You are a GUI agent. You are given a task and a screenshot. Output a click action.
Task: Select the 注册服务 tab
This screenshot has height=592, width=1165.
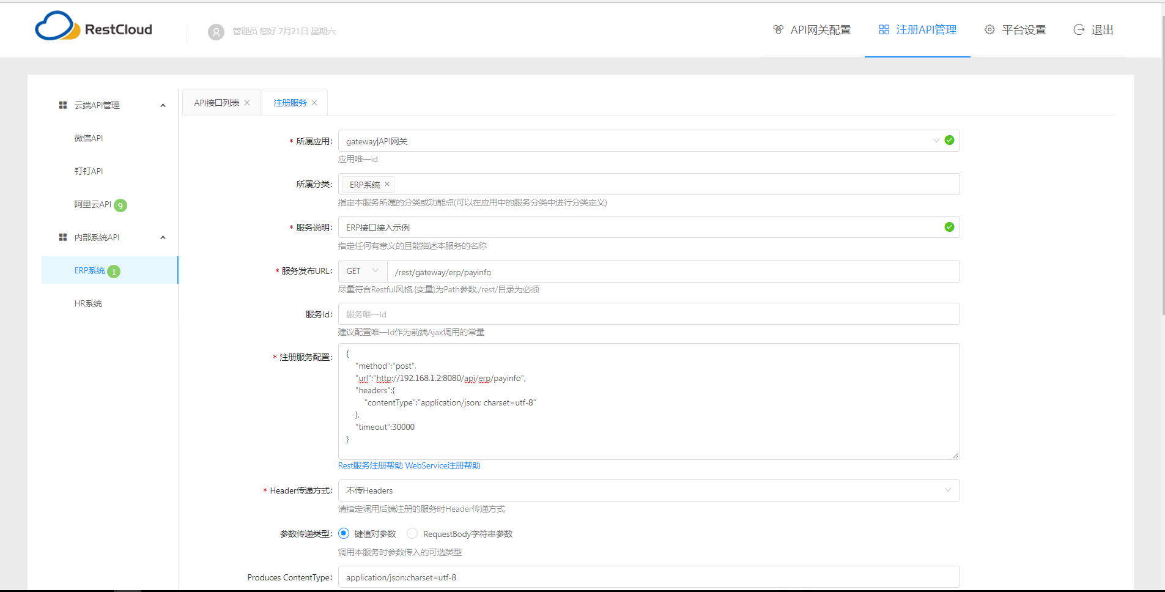[289, 102]
